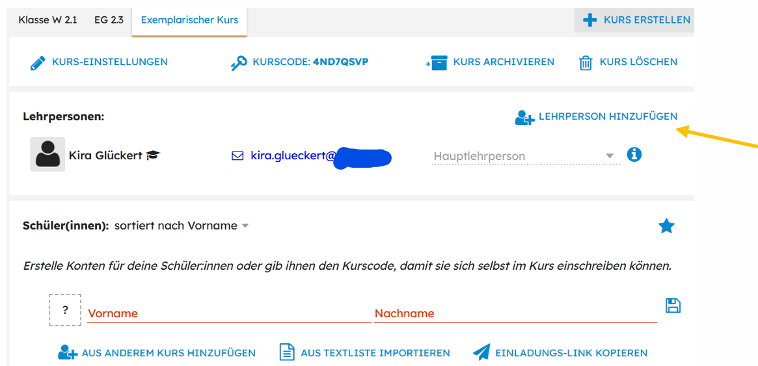Switch to the EG 2.3 tab
This screenshot has width=758, height=366.
pos(109,20)
